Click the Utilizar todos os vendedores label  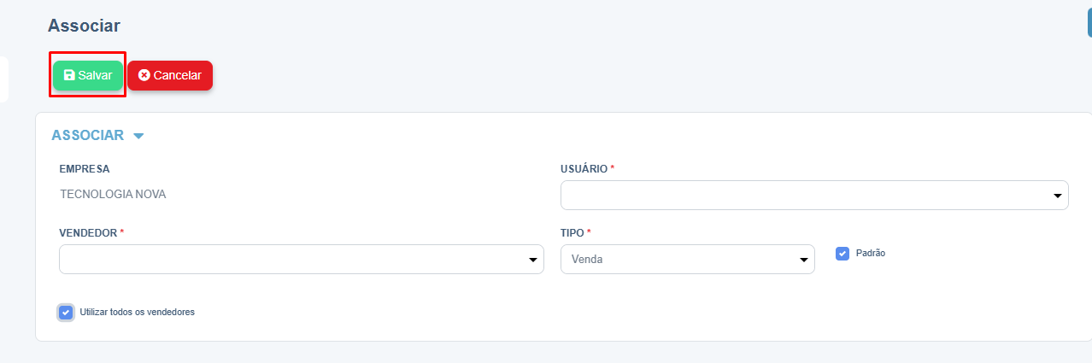coord(137,312)
